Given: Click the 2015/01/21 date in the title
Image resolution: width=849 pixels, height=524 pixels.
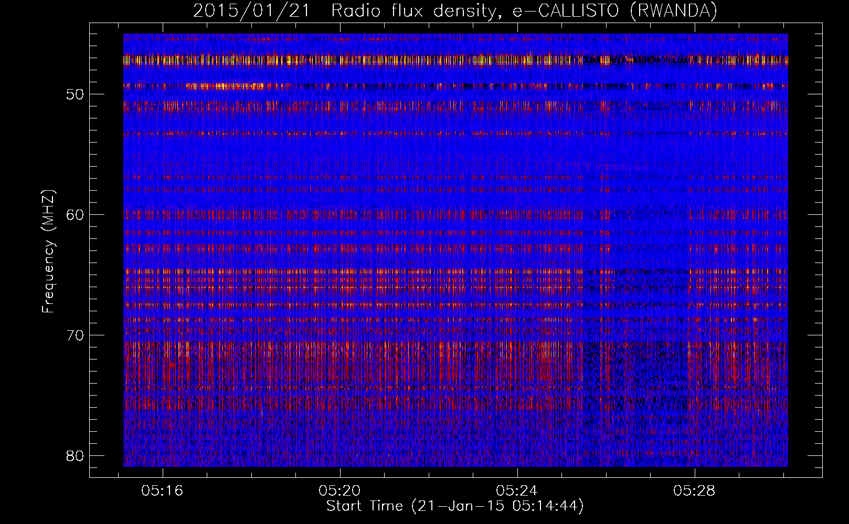Looking at the screenshot, I should click(252, 11).
